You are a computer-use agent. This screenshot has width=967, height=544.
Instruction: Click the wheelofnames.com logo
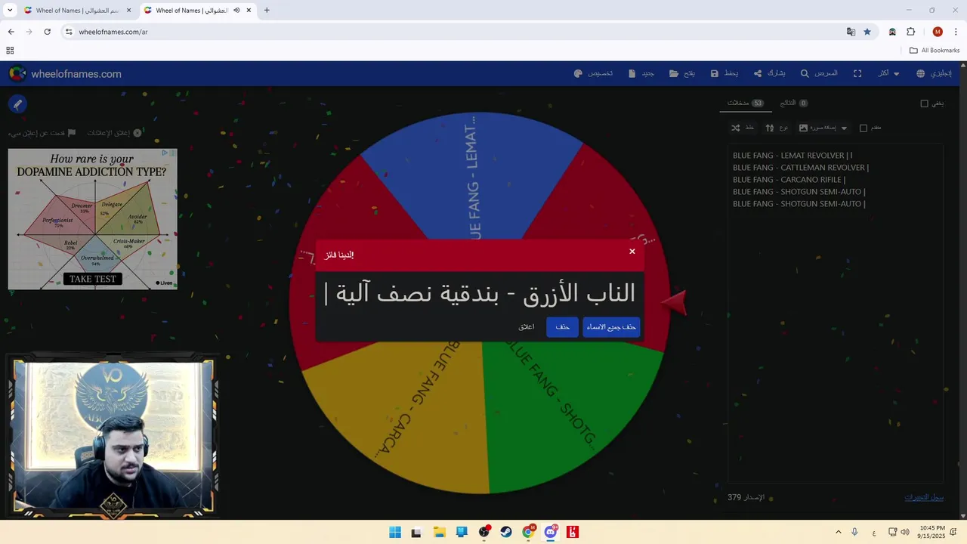click(x=65, y=73)
